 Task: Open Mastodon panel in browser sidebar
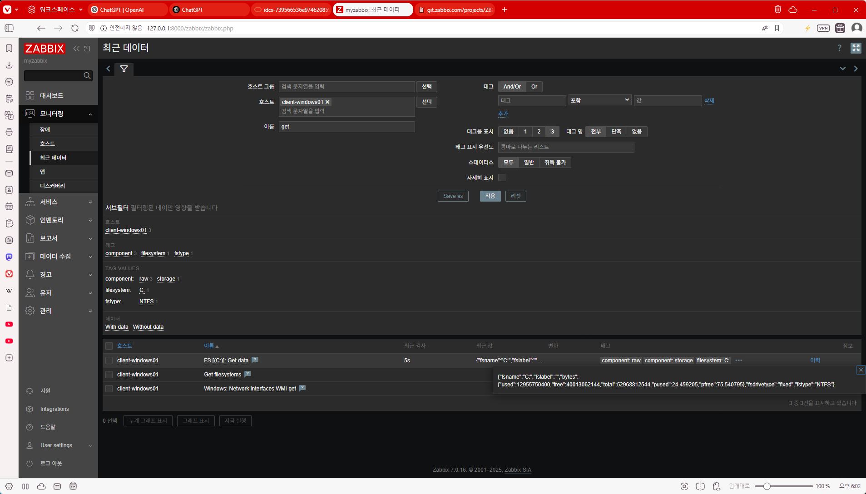coord(9,257)
